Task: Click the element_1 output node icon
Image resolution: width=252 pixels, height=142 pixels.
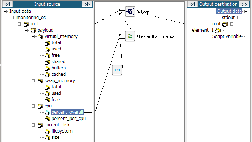Action: pos(218,30)
